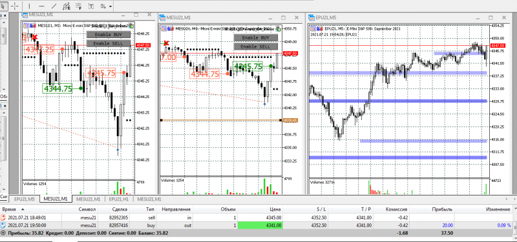Click Enable SELL in first chart

click(x=109, y=43)
